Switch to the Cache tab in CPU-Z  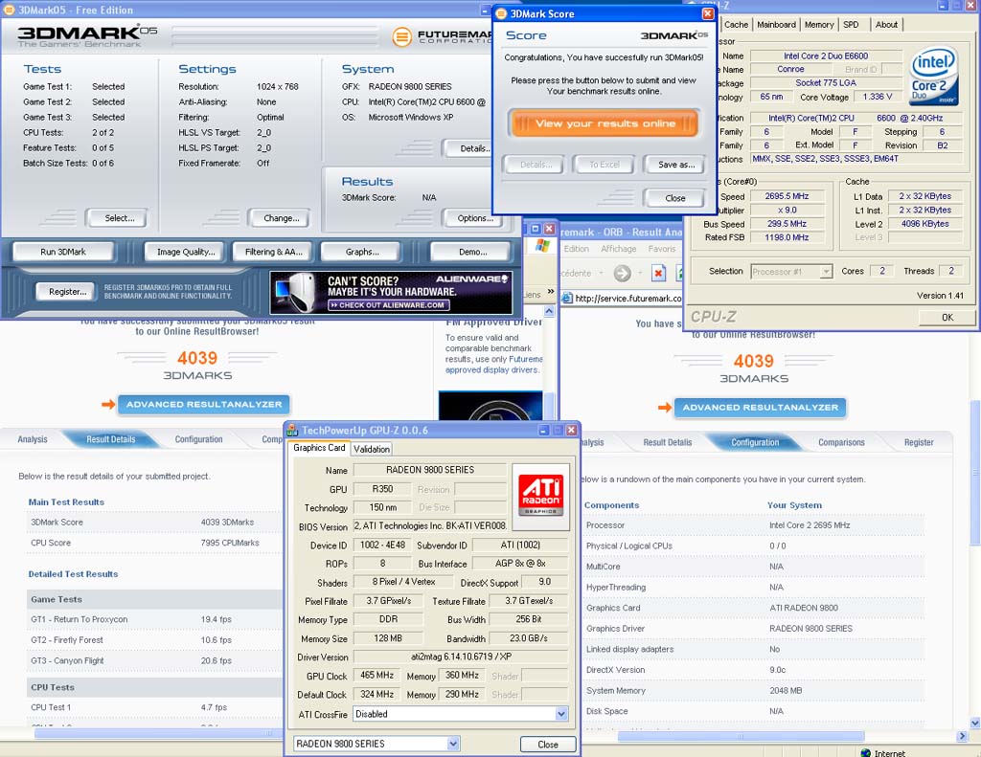736,24
